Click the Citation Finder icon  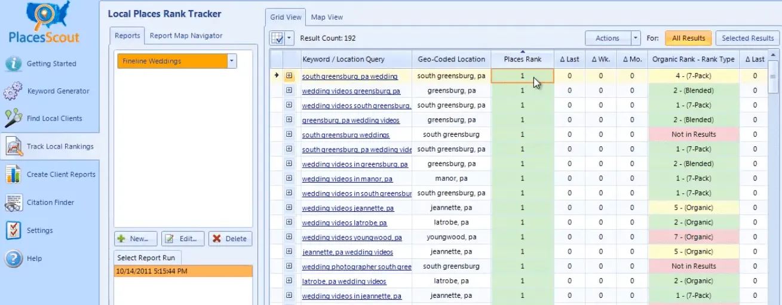click(13, 202)
